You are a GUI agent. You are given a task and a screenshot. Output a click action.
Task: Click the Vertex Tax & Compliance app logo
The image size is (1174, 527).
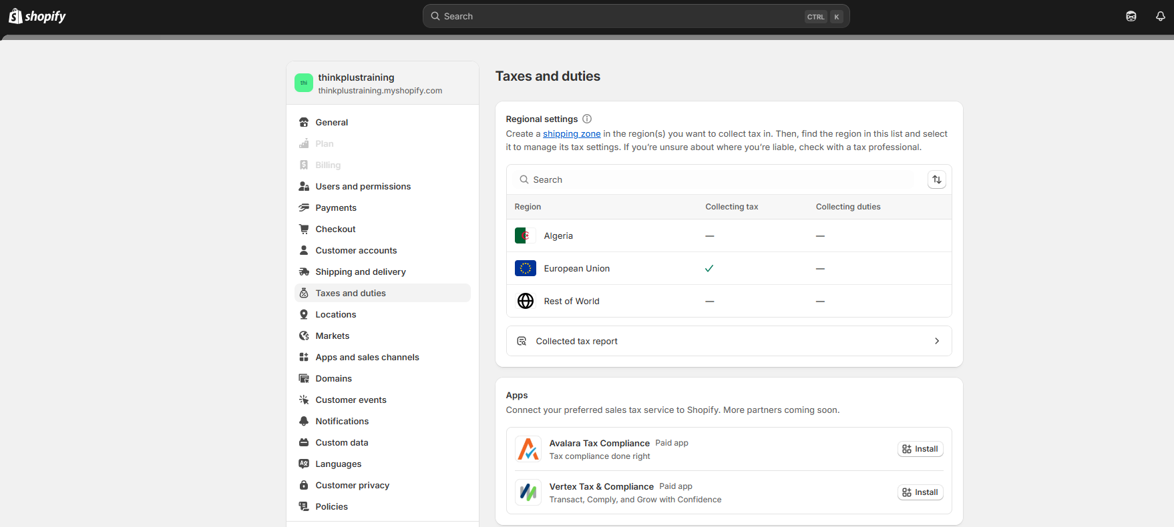(528, 492)
